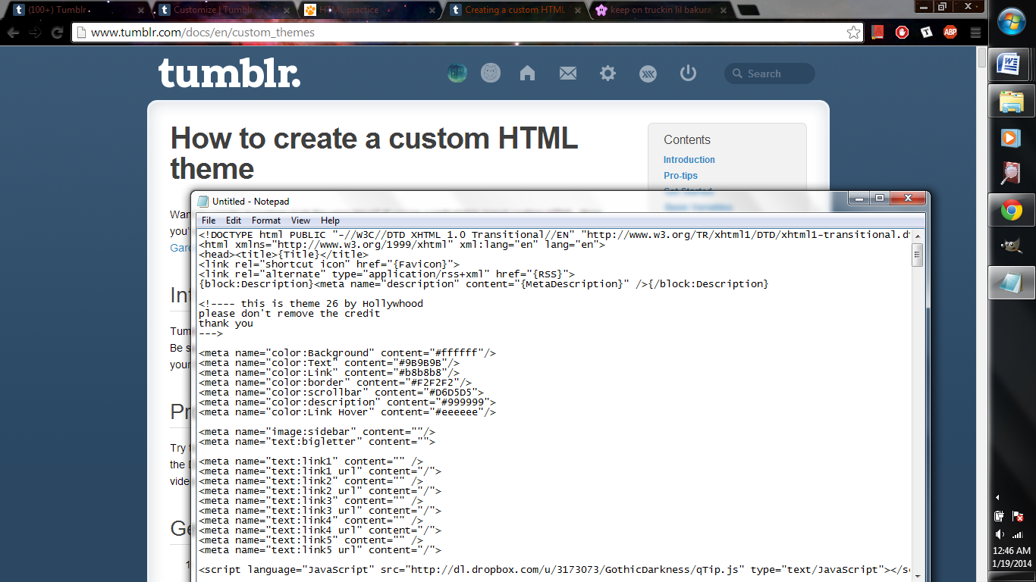Switch to Notepad via taskbar icon

coord(1011,283)
